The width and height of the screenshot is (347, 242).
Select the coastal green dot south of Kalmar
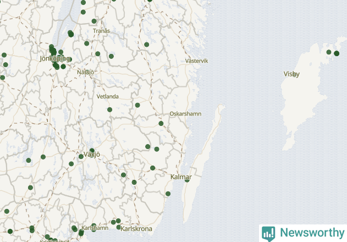[x=168, y=194]
